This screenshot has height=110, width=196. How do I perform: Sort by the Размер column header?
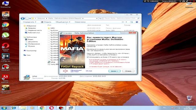(127, 25)
